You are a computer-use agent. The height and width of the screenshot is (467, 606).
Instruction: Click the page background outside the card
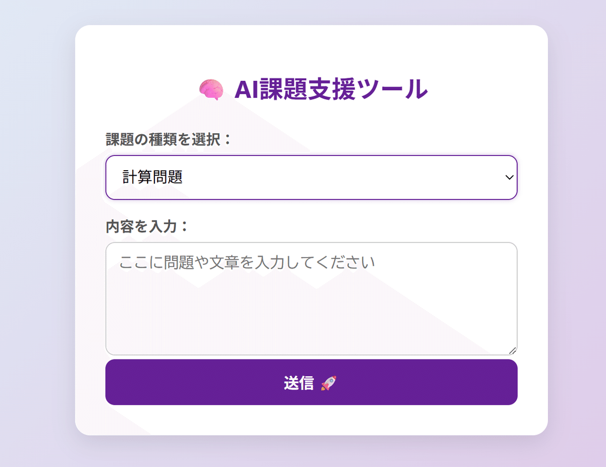pos(35,233)
